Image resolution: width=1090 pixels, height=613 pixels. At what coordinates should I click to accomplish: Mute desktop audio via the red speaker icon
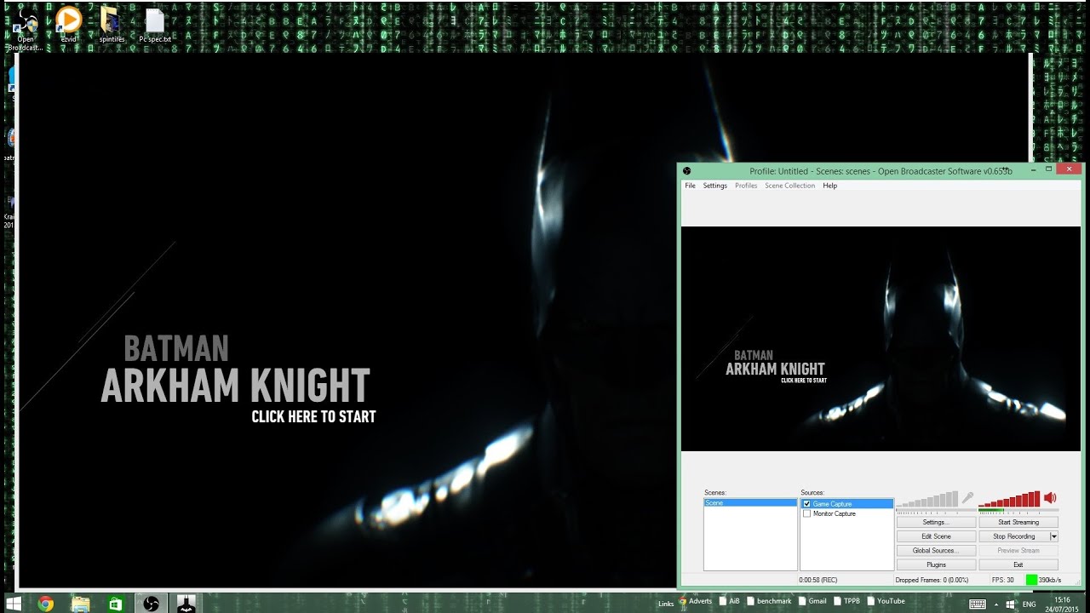(1050, 498)
